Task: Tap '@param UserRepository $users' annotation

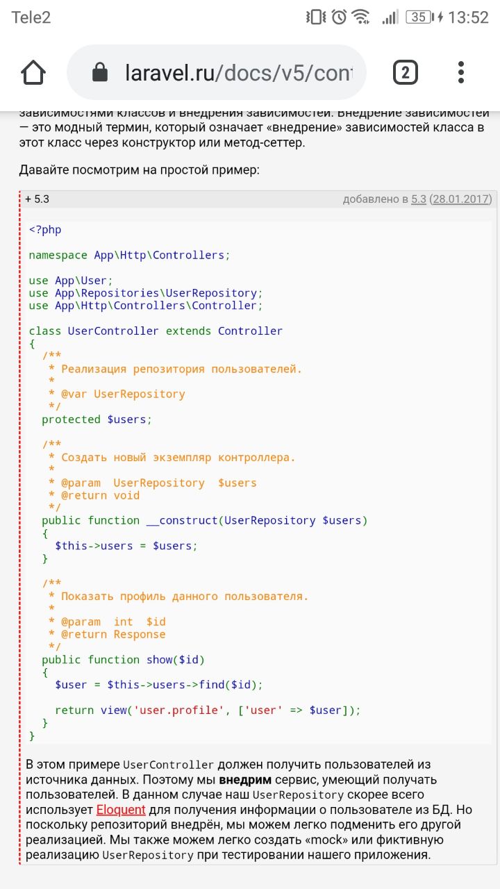Action: (159, 483)
